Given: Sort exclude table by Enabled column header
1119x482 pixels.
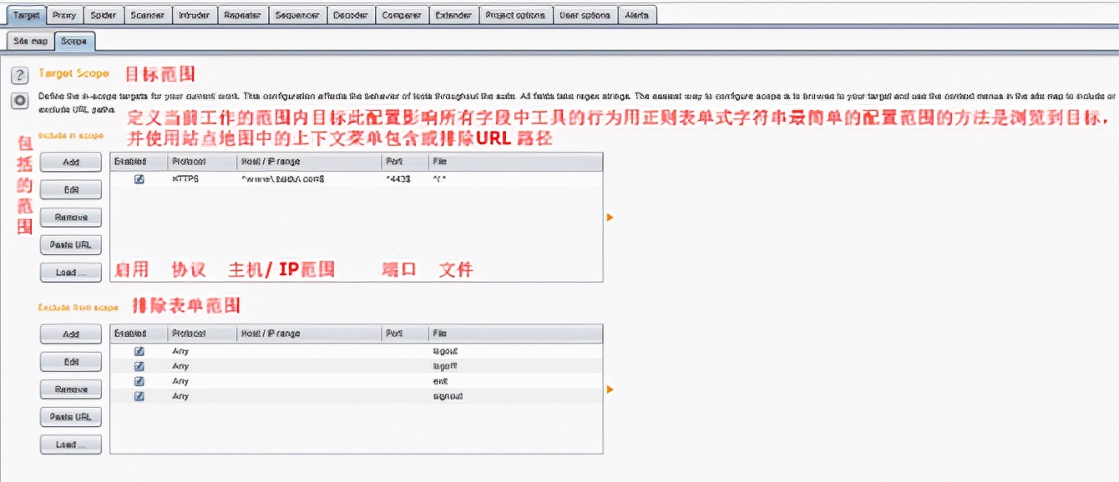Looking at the screenshot, I should pos(139,334).
